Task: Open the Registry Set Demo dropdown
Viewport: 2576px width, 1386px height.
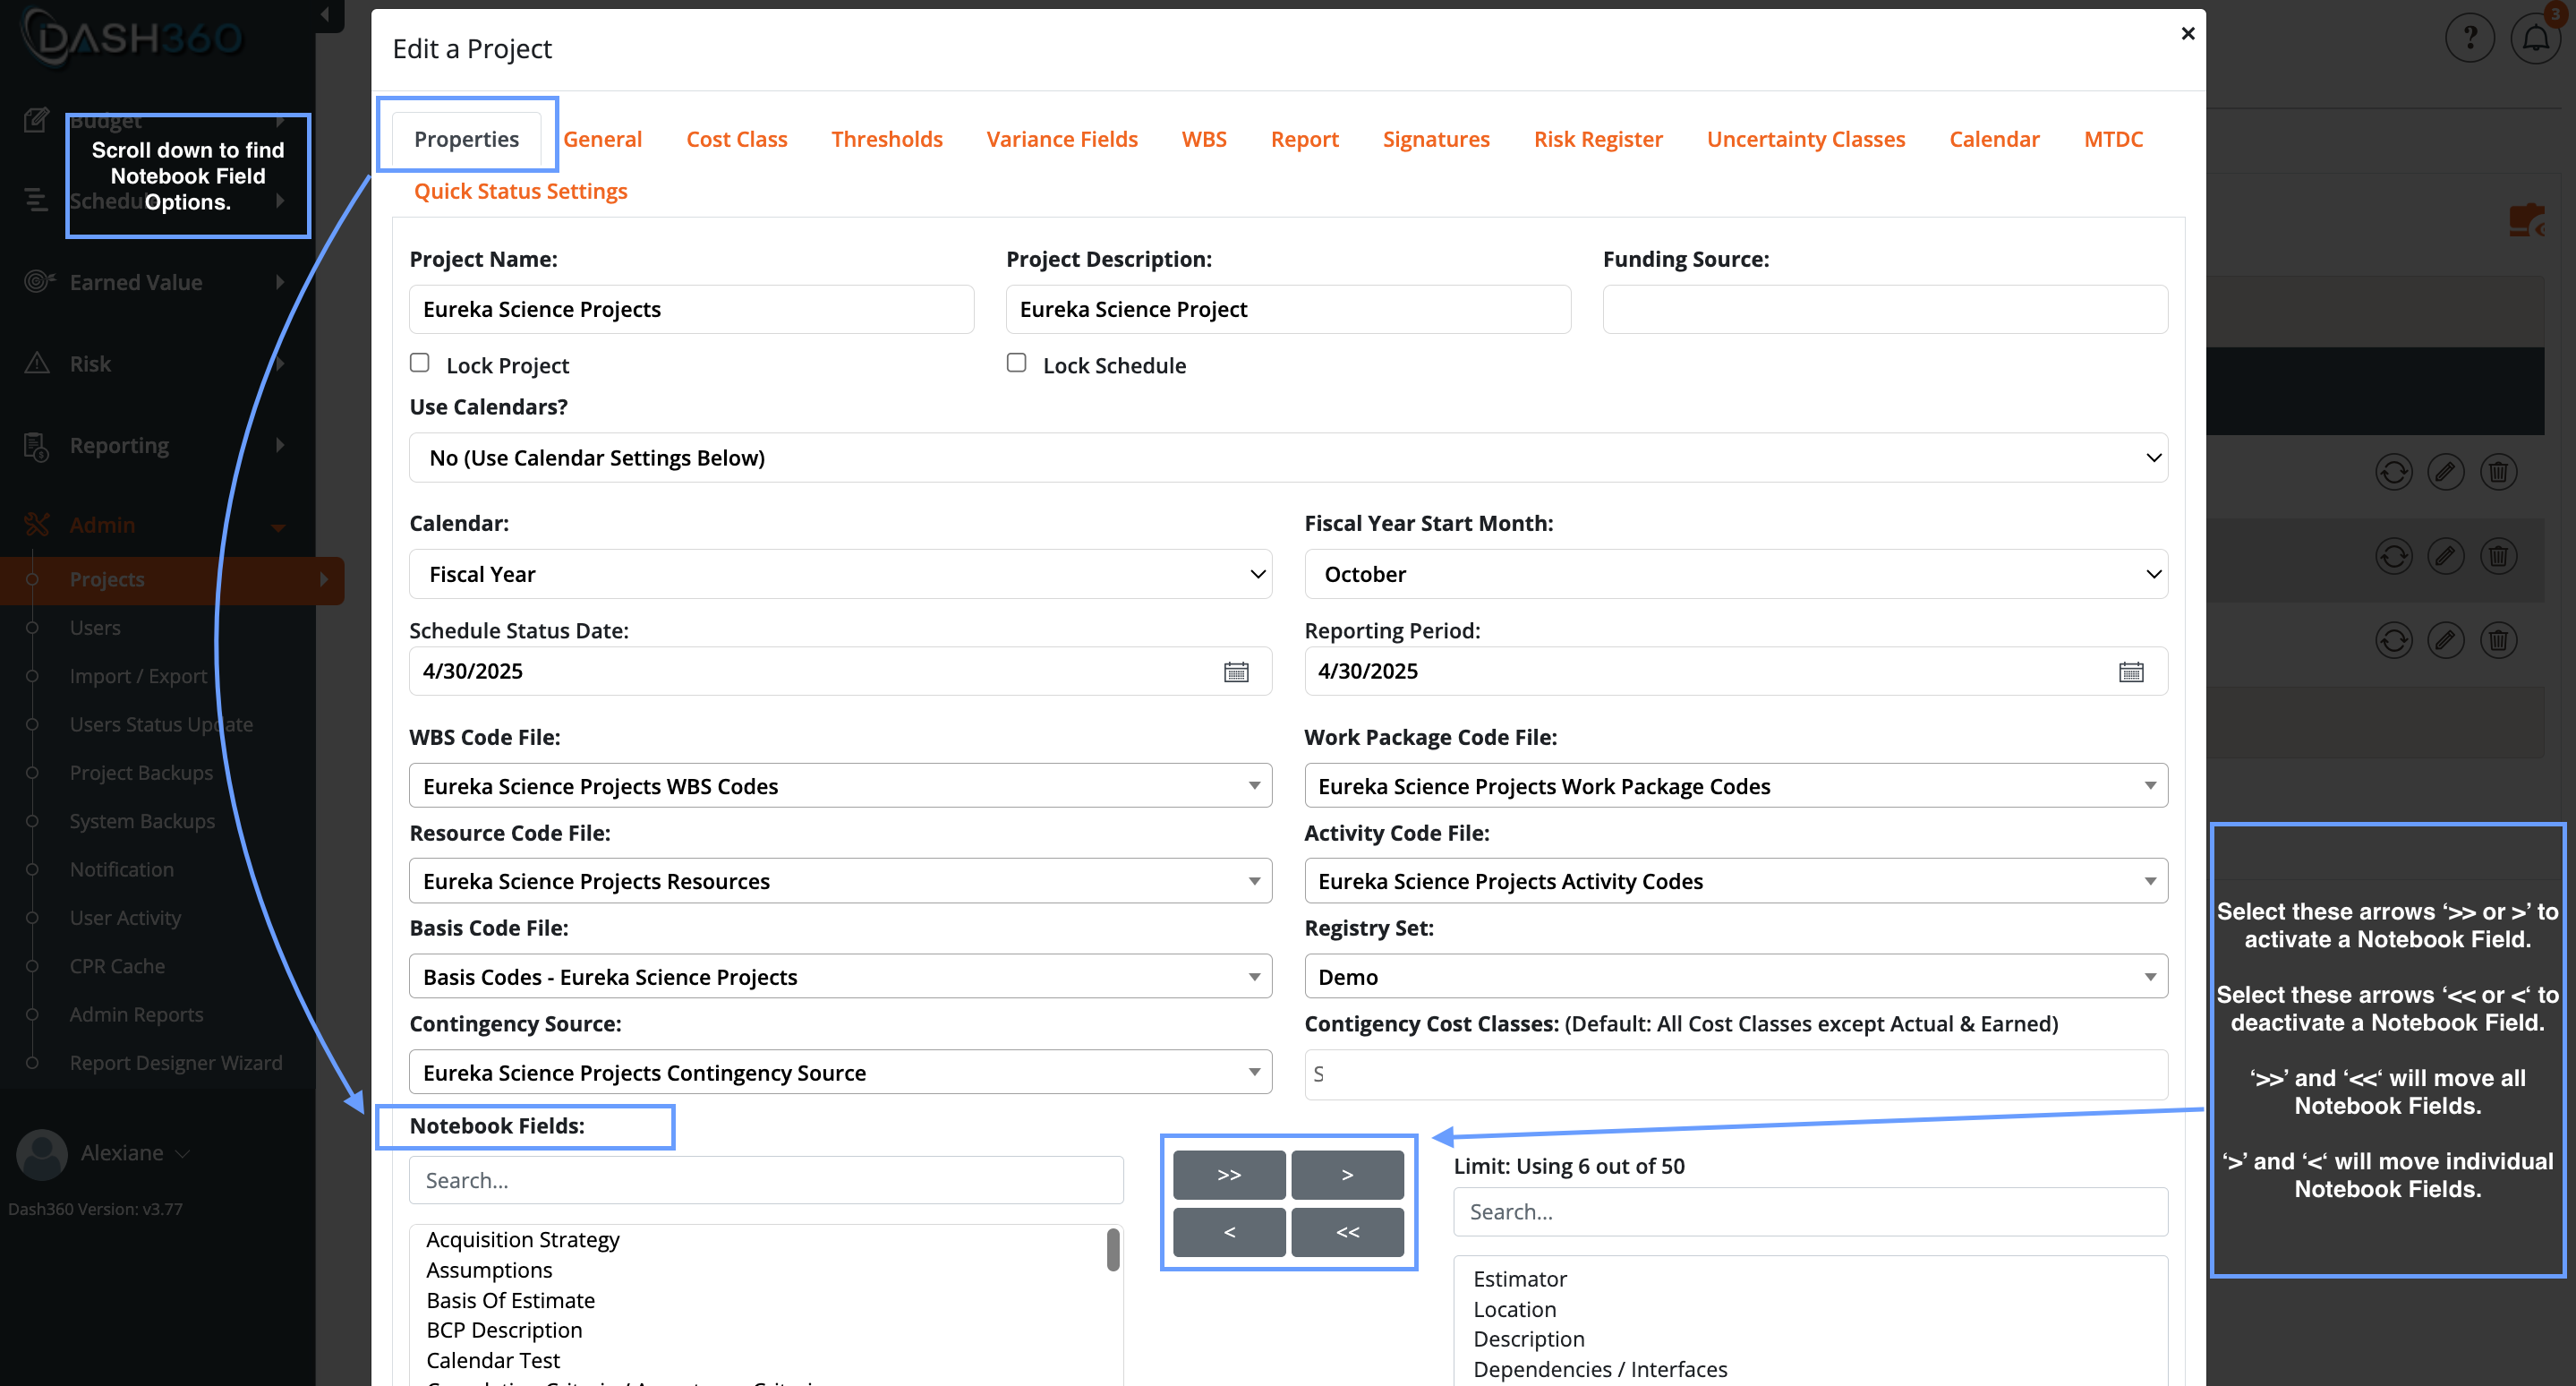Action: [x=1735, y=977]
